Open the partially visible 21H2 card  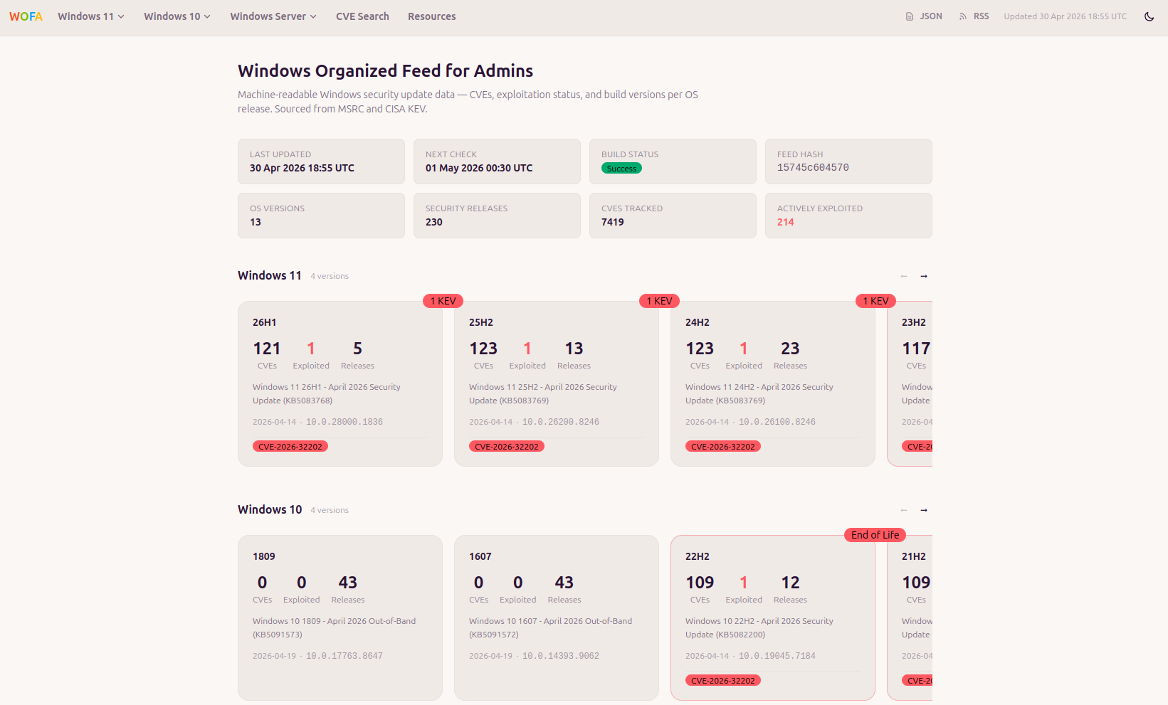pyautogui.click(x=910, y=618)
